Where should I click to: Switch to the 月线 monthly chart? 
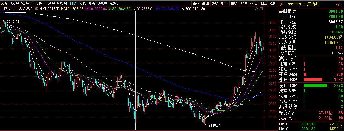tap(92, 3)
